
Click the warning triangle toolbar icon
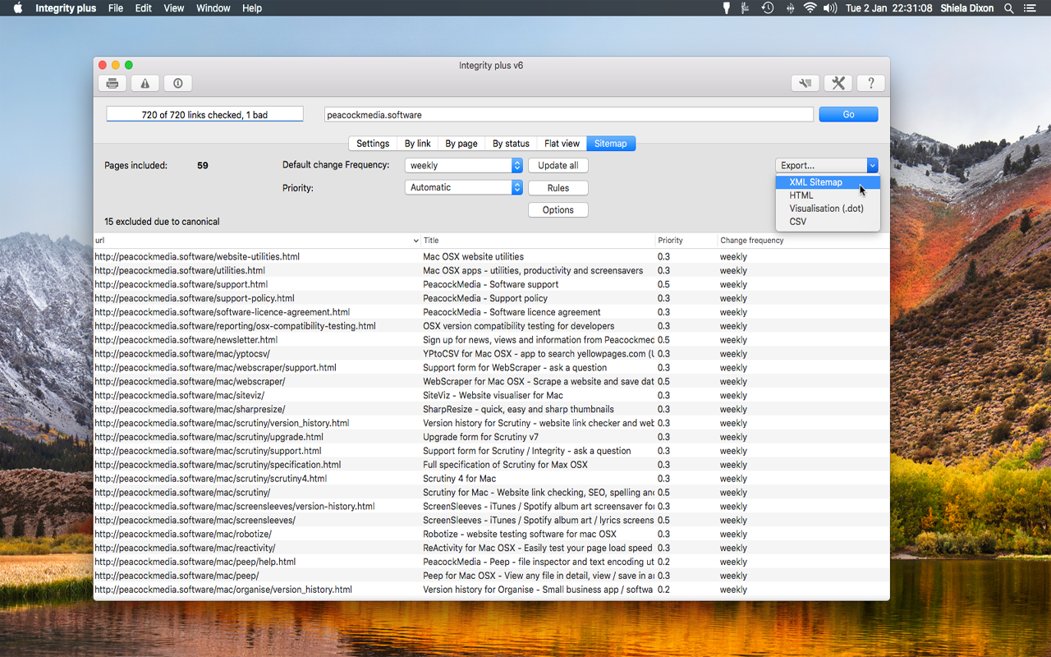coord(145,83)
